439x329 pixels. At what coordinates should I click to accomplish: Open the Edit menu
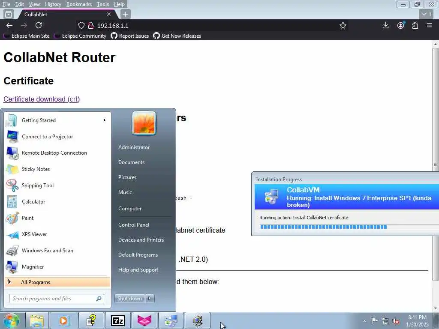[x=19, y=4]
